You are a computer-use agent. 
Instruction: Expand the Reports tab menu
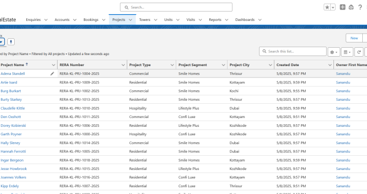point(226,20)
